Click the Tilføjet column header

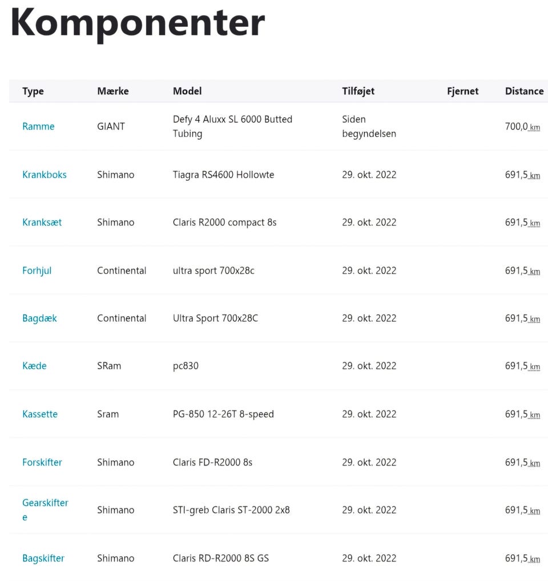tap(358, 91)
